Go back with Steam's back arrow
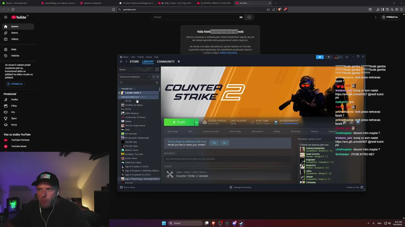Viewport: 405px width, 227px height. click(121, 61)
